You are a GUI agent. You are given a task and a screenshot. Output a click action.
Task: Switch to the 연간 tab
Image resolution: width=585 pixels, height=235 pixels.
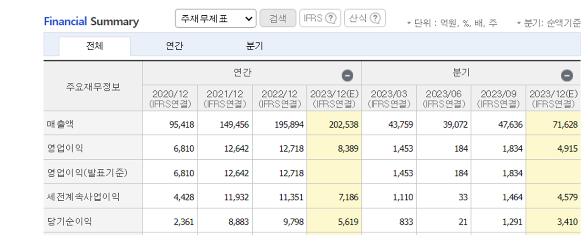click(x=174, y=46)
